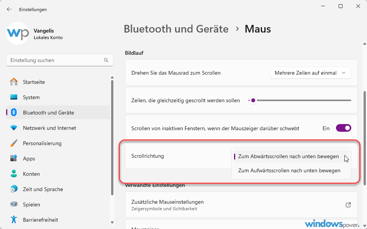Click the Spielen gamepad icon
Viewport: 367px width, 229px height.
point(14,204)
